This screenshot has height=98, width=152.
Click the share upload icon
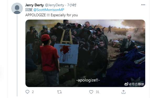point(123,92)
